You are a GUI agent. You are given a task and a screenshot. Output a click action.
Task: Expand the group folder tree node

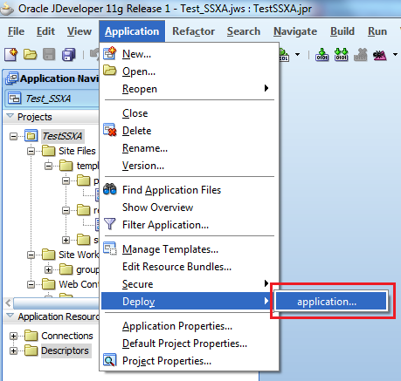pos(48,269)
